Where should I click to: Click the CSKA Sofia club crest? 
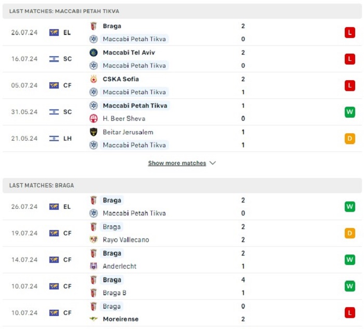point(94,79)
